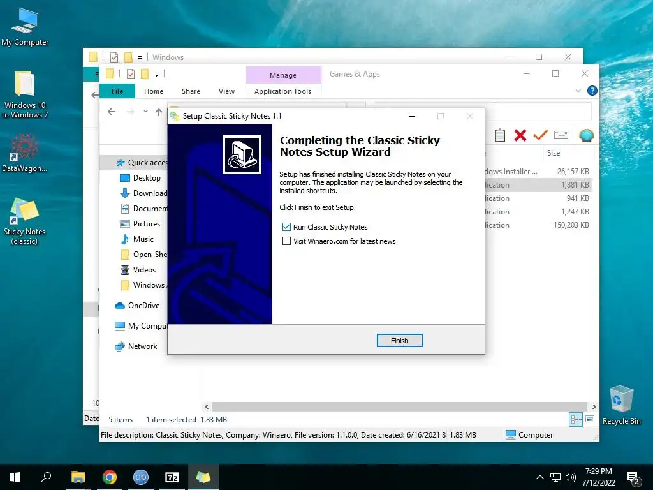Click Finish to exit Setup
The image size is (653, 490).
pos(399,341)
